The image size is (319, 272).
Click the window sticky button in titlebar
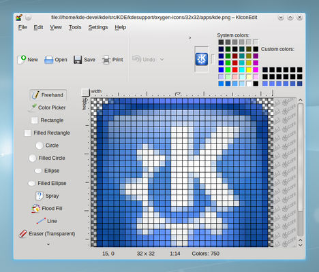pos(28,18)
